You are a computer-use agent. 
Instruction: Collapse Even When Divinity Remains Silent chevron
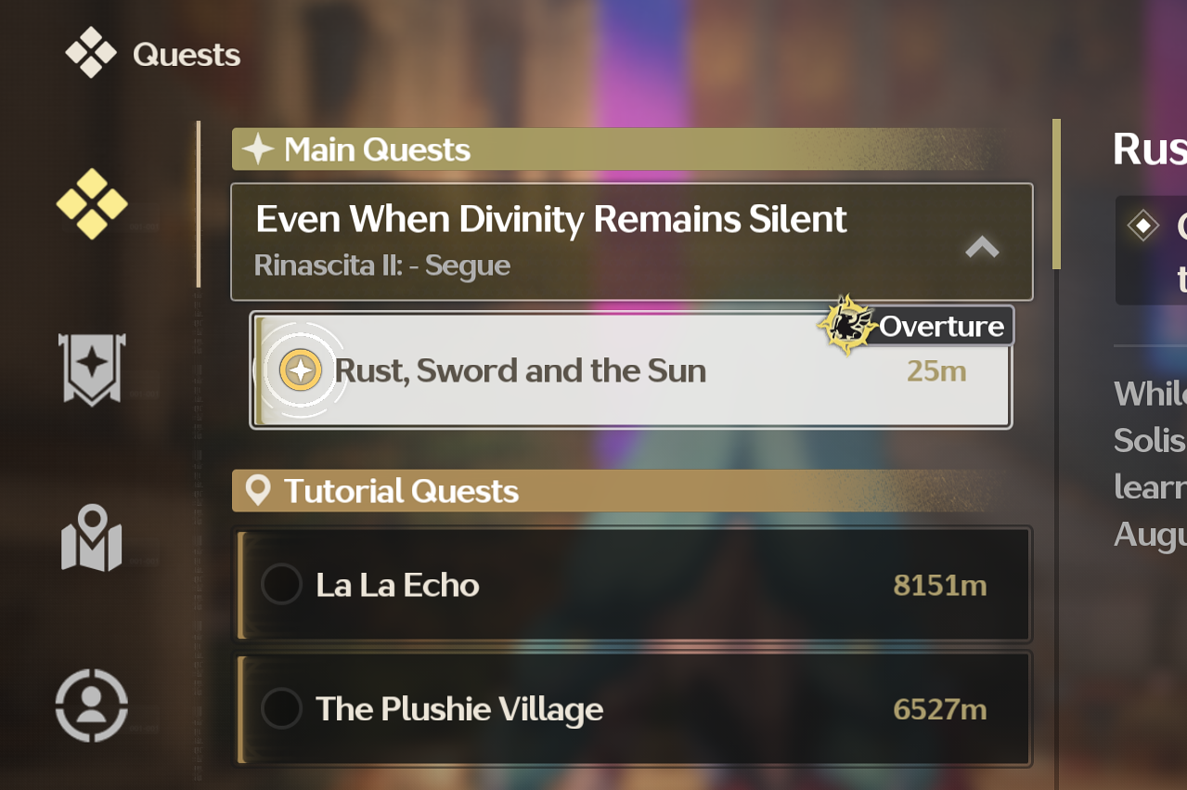(x=982, y=247)
